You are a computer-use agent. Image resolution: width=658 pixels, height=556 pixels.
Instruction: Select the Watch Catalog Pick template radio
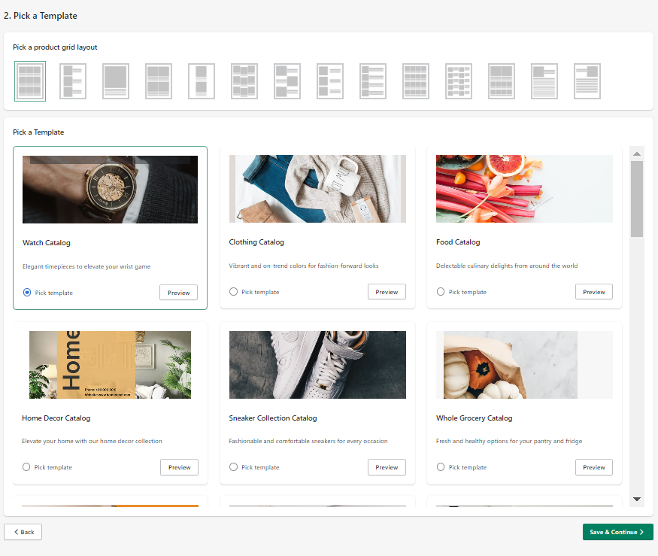point(27,292)
